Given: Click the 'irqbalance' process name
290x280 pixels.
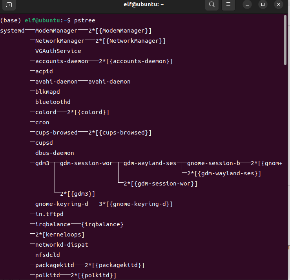Looking at the screenshot, I should click(x=53, y=224).
